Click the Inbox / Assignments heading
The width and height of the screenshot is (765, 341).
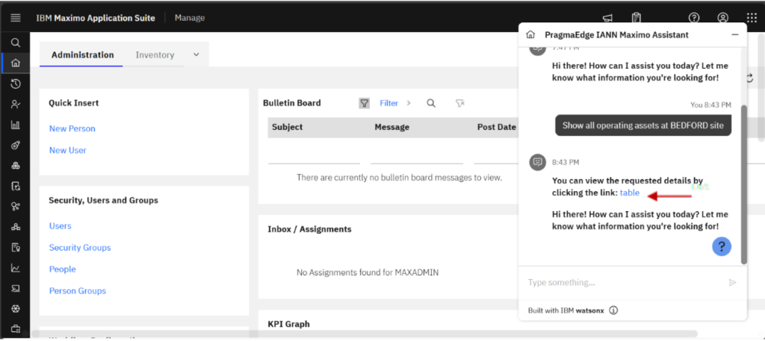[309, 229]
